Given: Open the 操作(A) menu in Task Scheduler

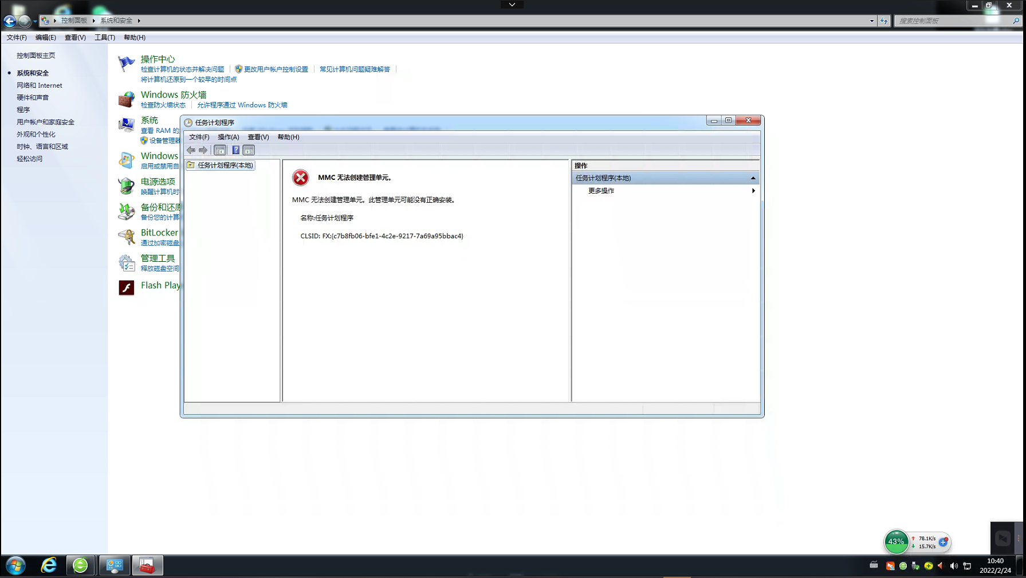Looking at the screenshot, I should click(228, 137).
